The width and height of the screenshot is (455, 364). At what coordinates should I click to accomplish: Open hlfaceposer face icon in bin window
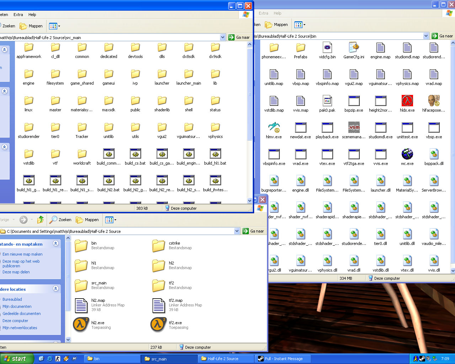pyautogui.click(x=434, y=101)
